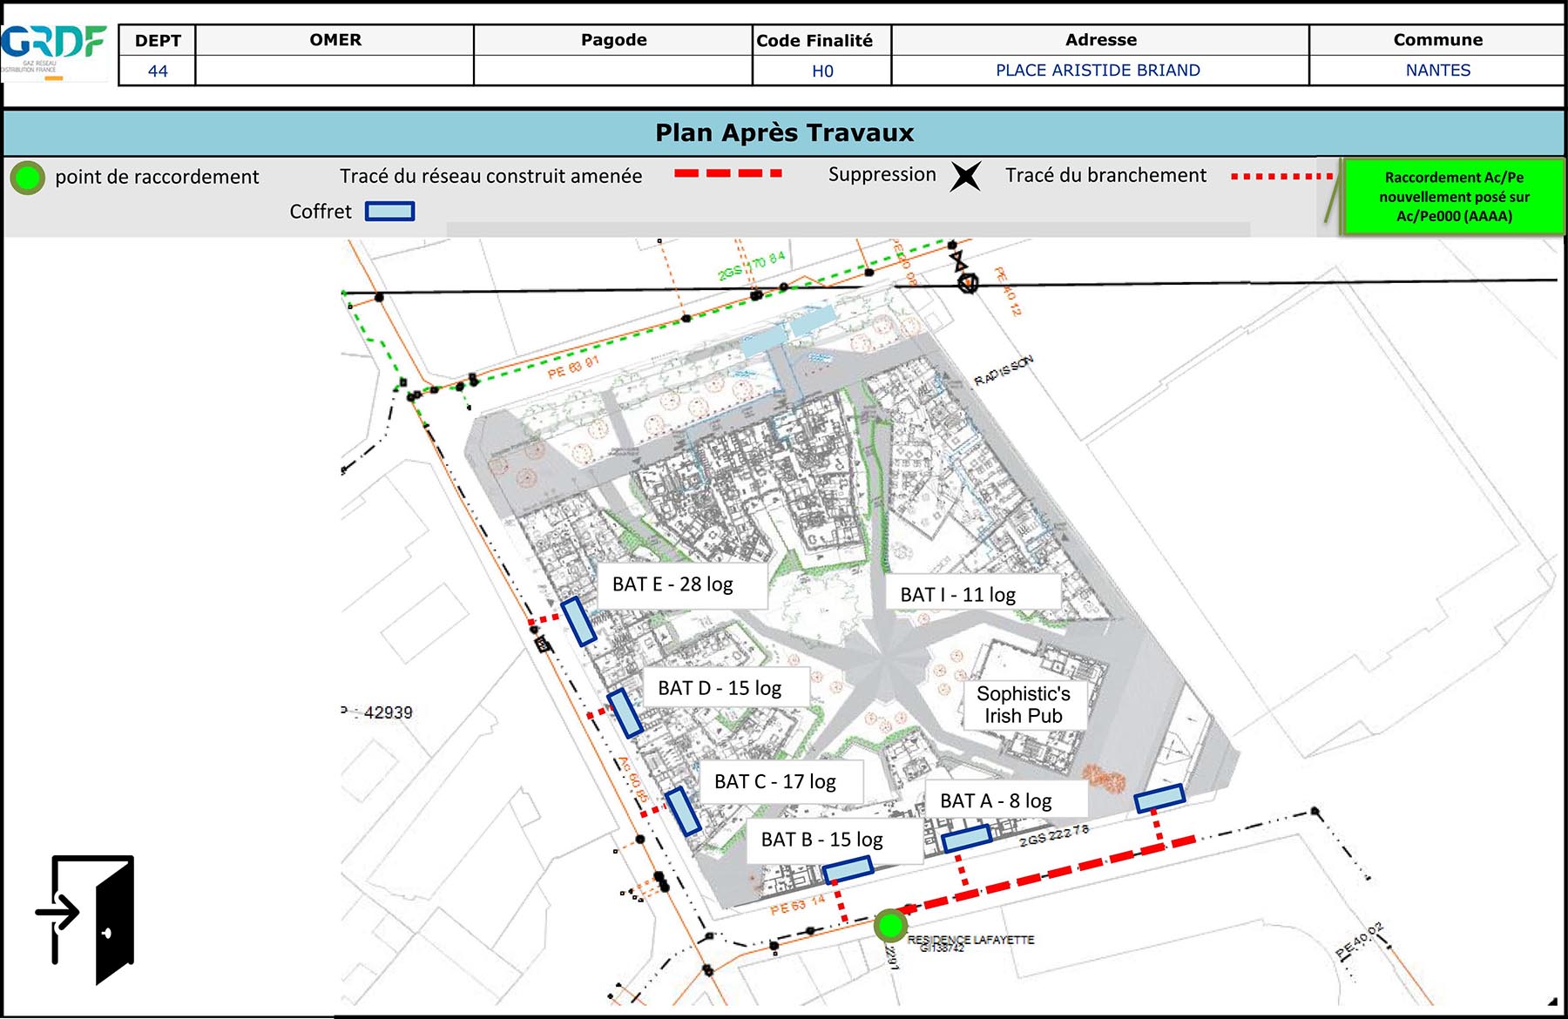Click green connection point near Residence Lafayette
Viewport: 1568px width, 1019px height.
889,925
